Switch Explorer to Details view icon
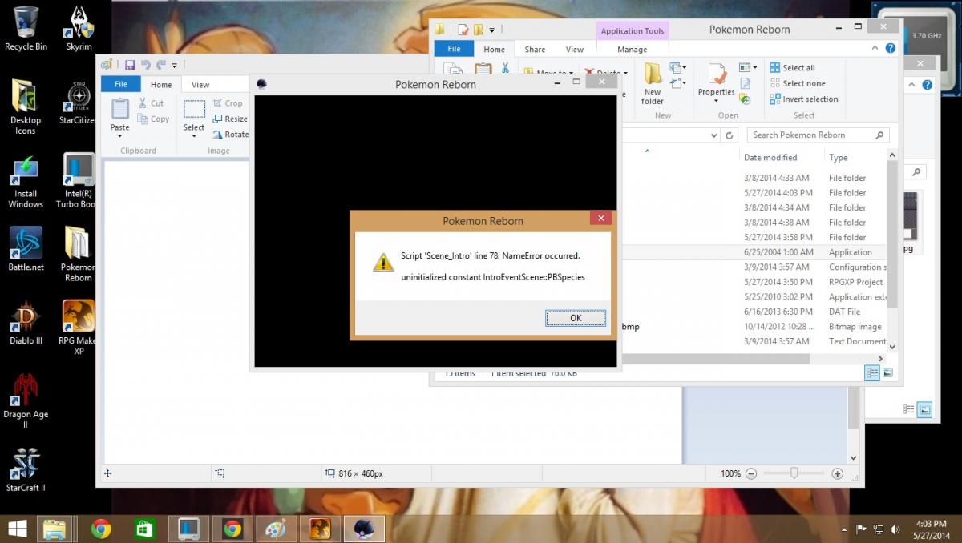 point(872,372)
